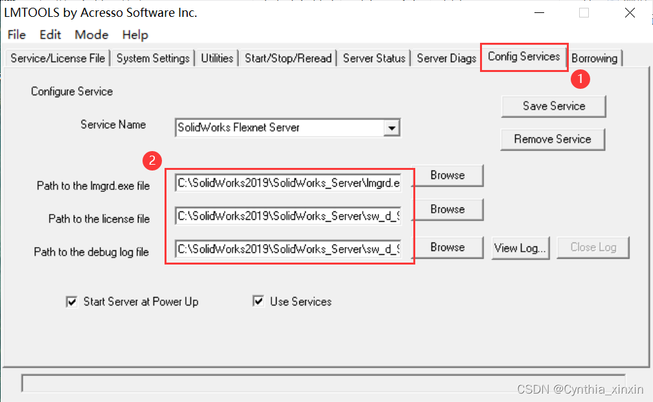Open the Mode menu
Viewport: 653px width, 402px height.
pyautogui.click(x=91, y=34)
